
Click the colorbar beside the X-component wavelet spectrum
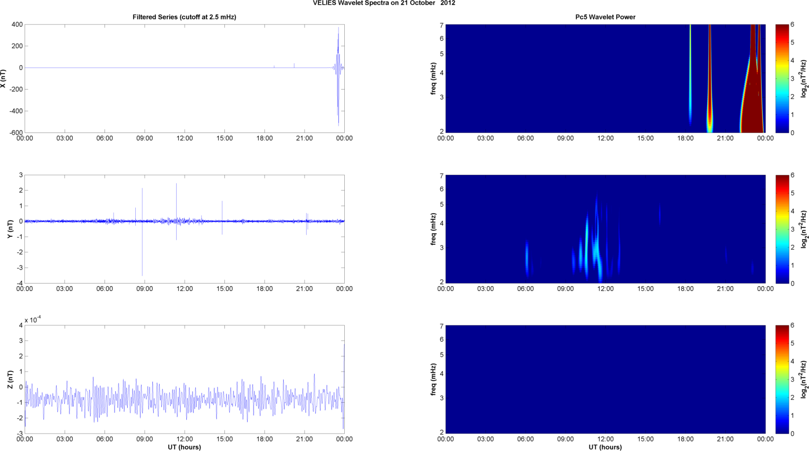(782, 78)
